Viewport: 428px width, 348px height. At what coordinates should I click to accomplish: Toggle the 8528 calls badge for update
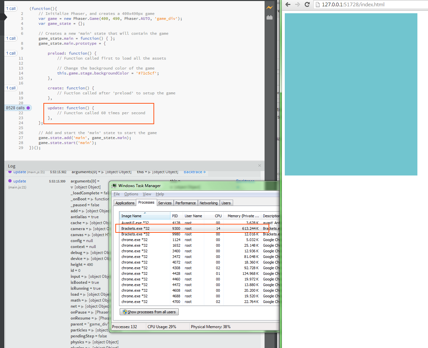tap(18, 108)
